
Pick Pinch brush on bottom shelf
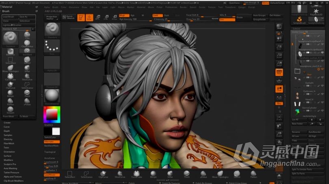tap(187, 174)
